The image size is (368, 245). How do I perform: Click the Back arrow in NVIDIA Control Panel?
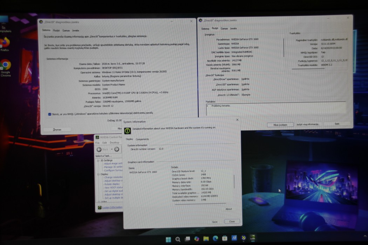(x=100, y=149)
